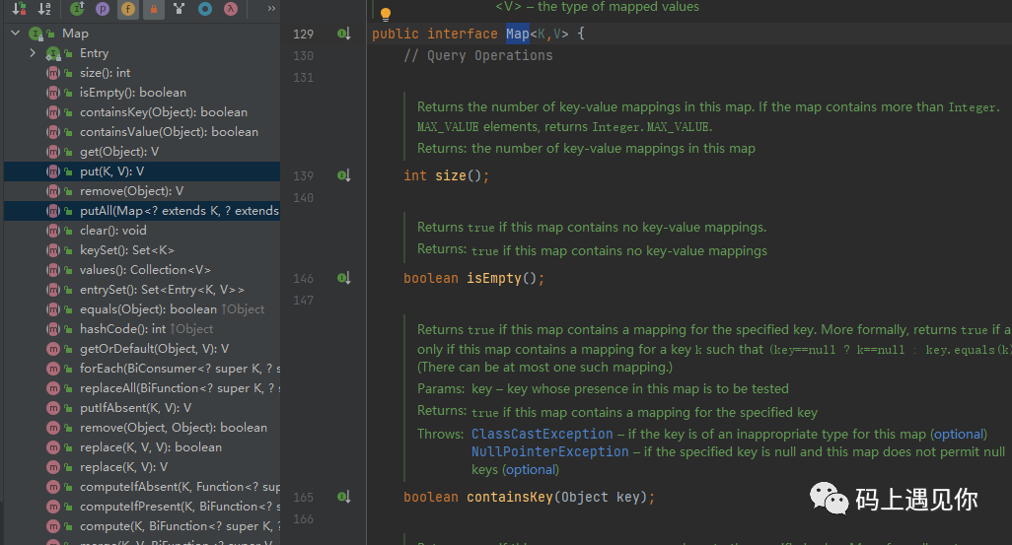
Task: Toggle the Show Fields 'f' filter
Action: 128,9
